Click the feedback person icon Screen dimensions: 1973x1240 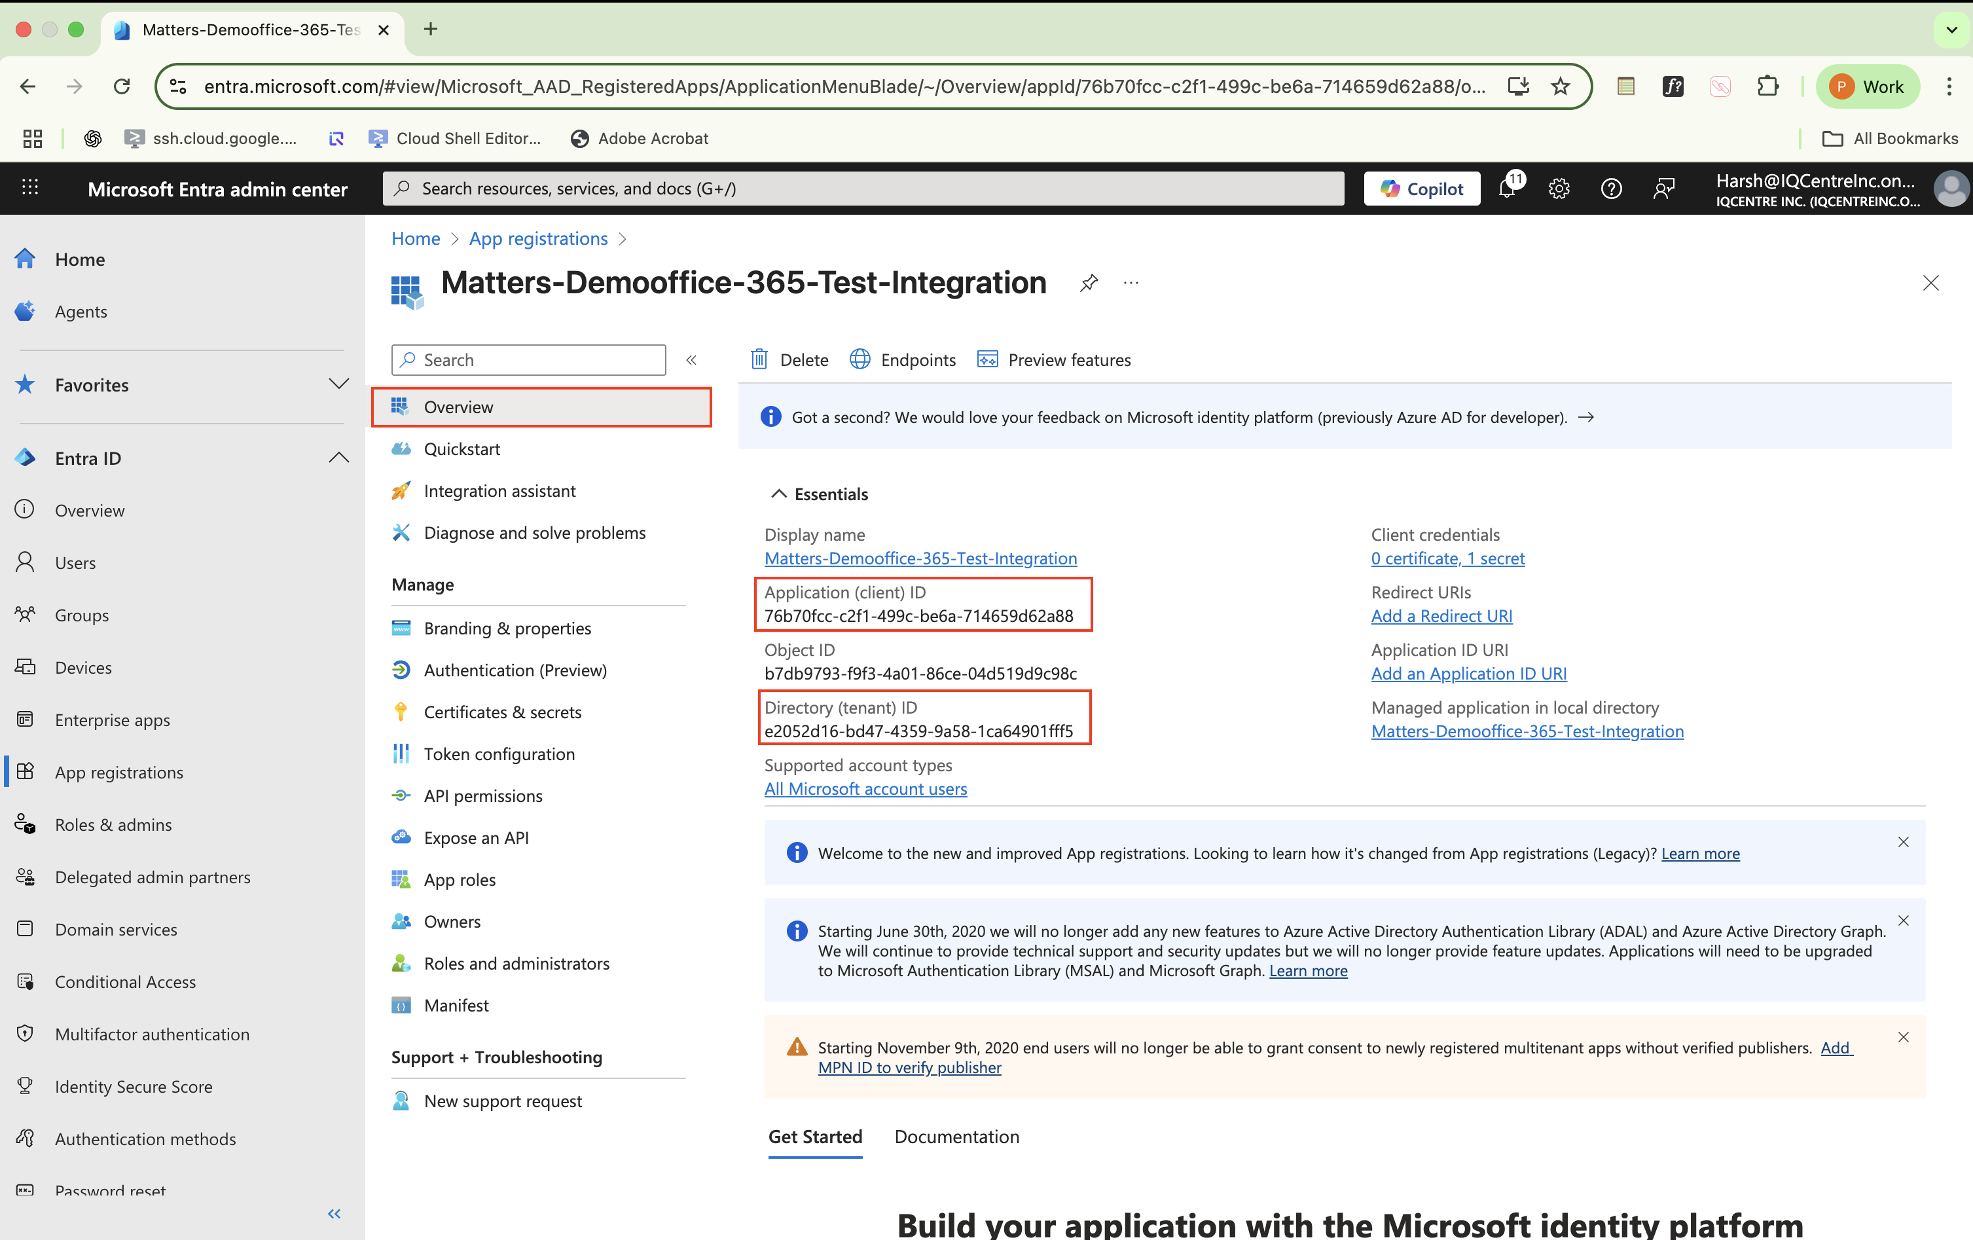(1663, 189)
